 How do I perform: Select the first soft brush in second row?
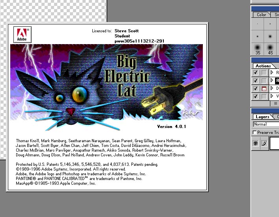(x=258, y=36)
